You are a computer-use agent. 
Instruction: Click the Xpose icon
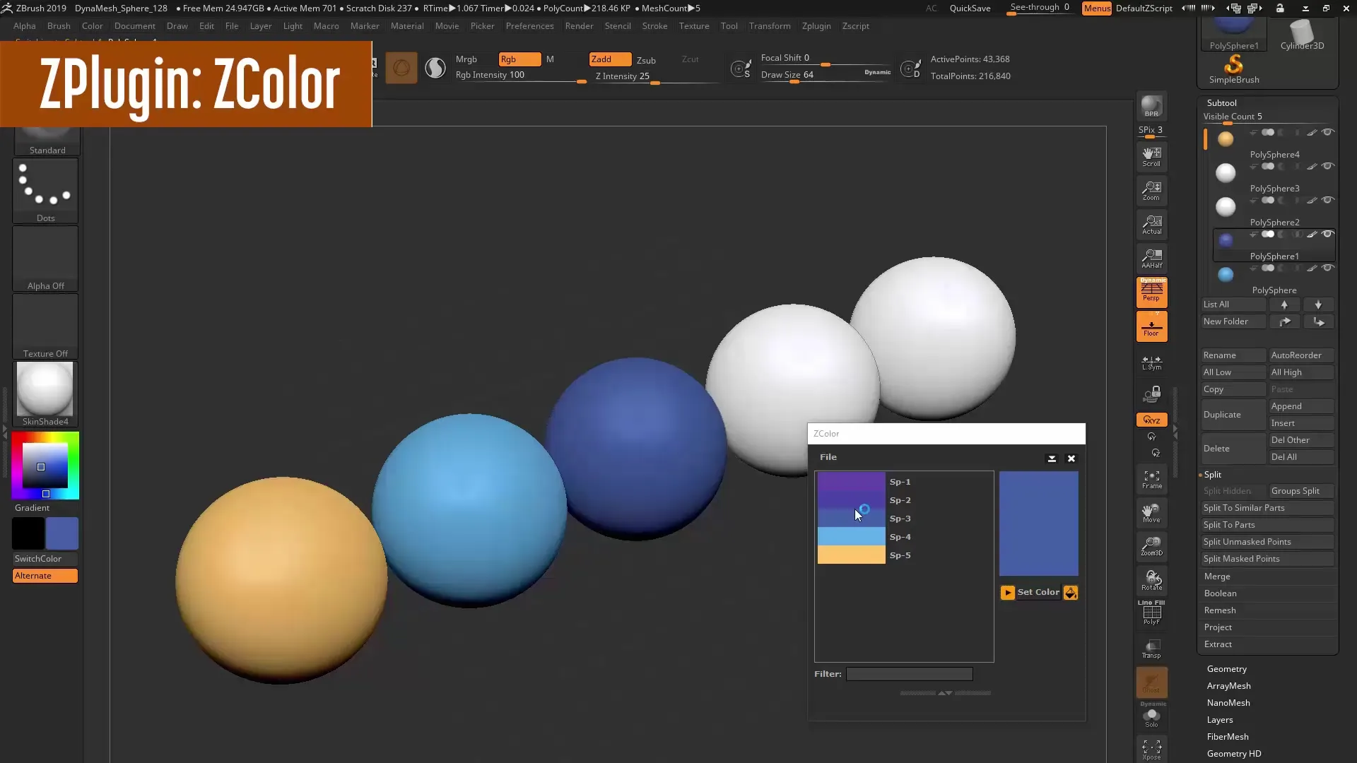1151,750
